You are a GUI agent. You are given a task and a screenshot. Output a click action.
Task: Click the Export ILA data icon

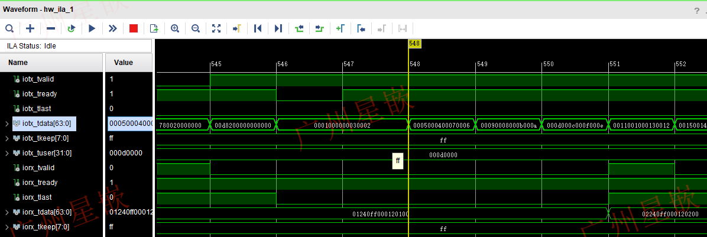coord(154,28)
